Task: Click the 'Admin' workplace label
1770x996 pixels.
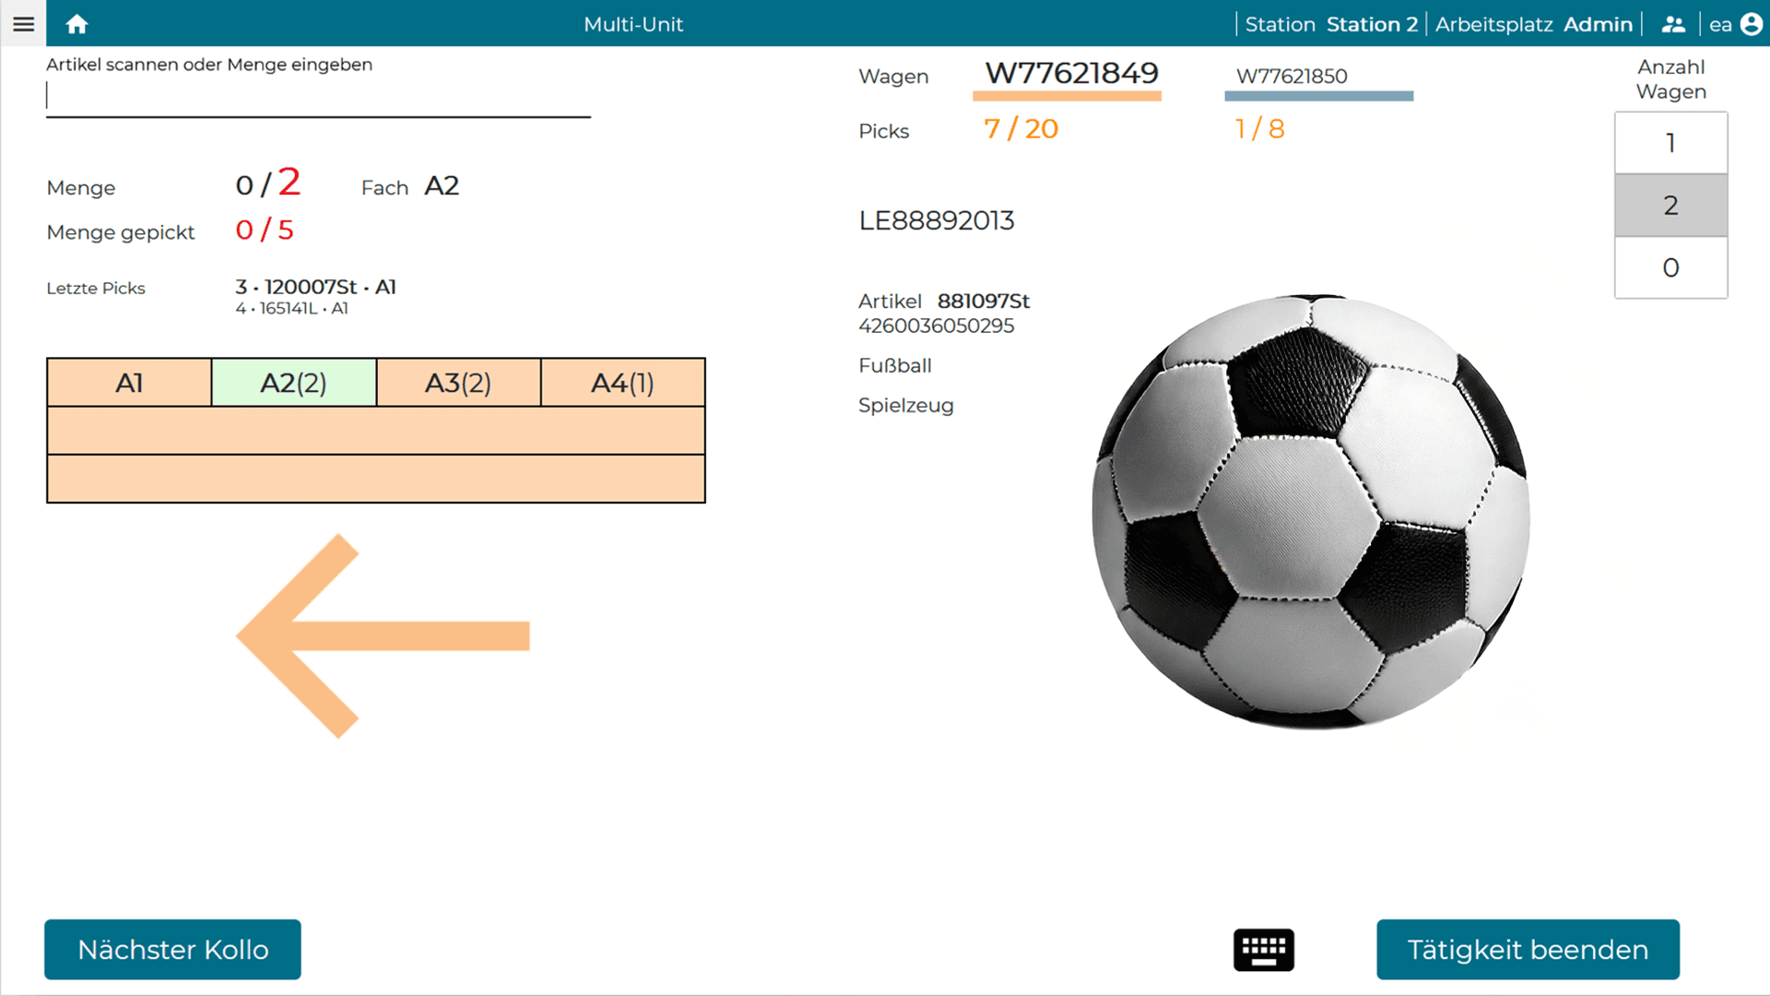Action: (x=1598, y=25)
